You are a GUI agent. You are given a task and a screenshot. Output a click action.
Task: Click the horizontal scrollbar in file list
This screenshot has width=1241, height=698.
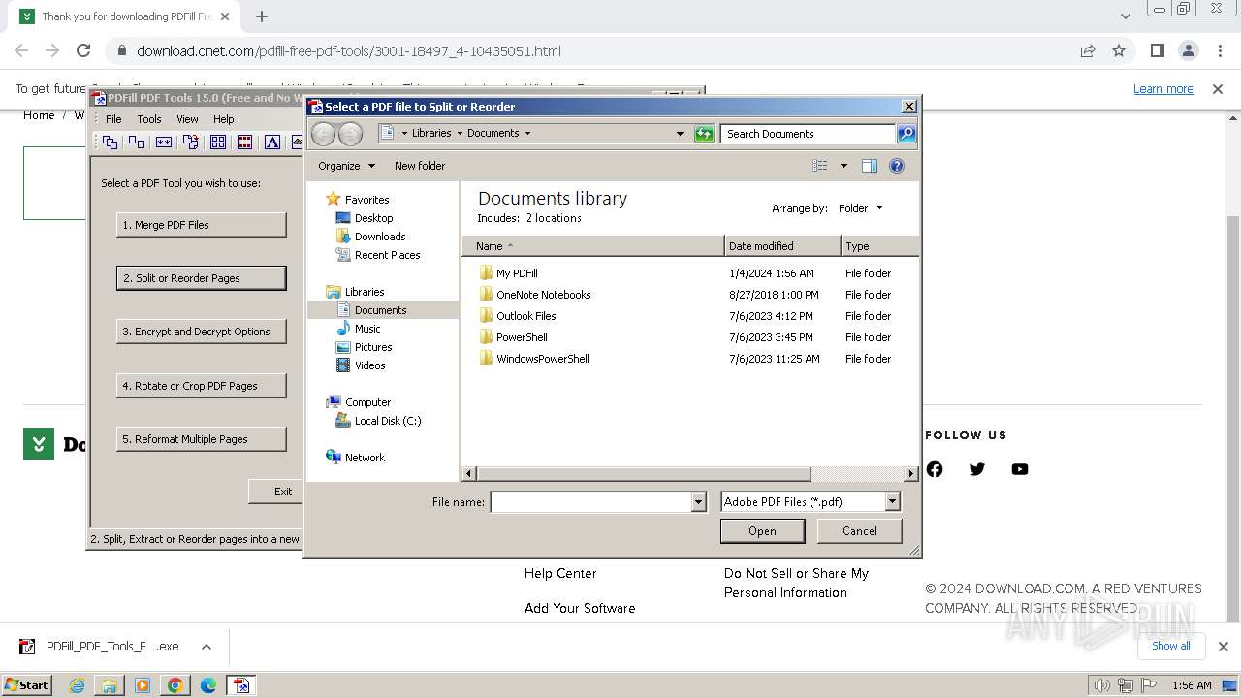(x=644, y=474)
